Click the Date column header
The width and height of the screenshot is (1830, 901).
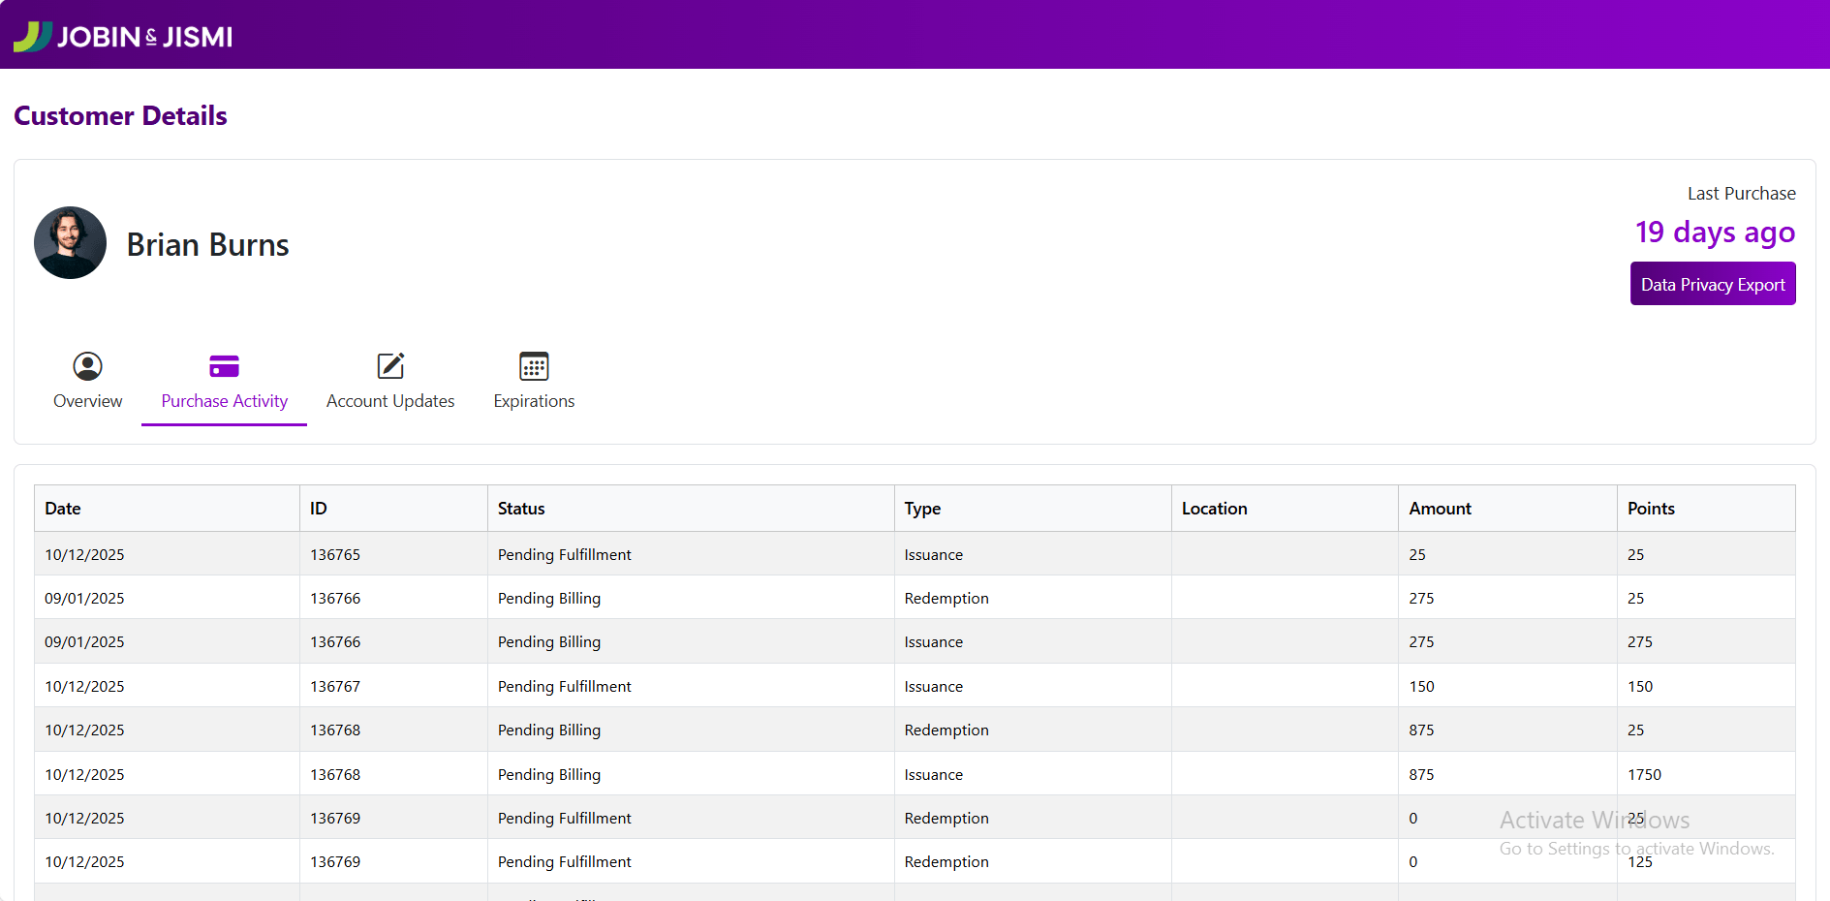pyautogui.click(x=63, y=509)
